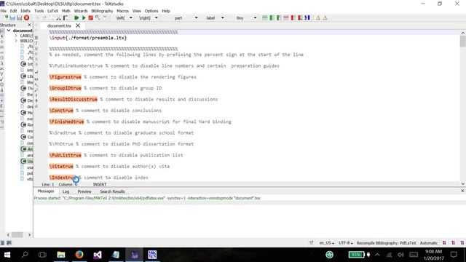466x262 pixels.
Task: Open the Options menu
Action: coord(151,11)
